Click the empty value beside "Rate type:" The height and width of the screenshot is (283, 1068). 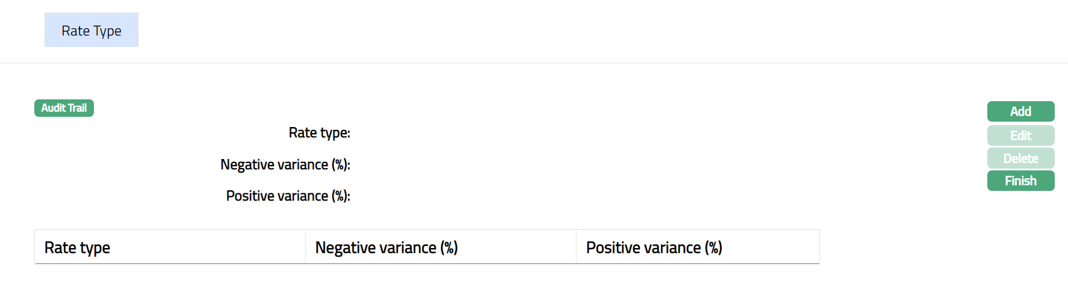421,133
